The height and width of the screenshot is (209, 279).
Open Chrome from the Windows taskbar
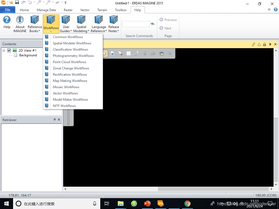187,204
